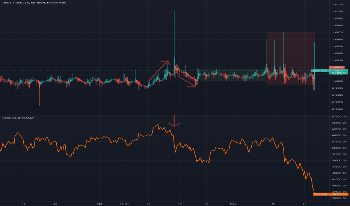
Task: Click the 19 date label on time axis
Action: click(x=180, y=204)
